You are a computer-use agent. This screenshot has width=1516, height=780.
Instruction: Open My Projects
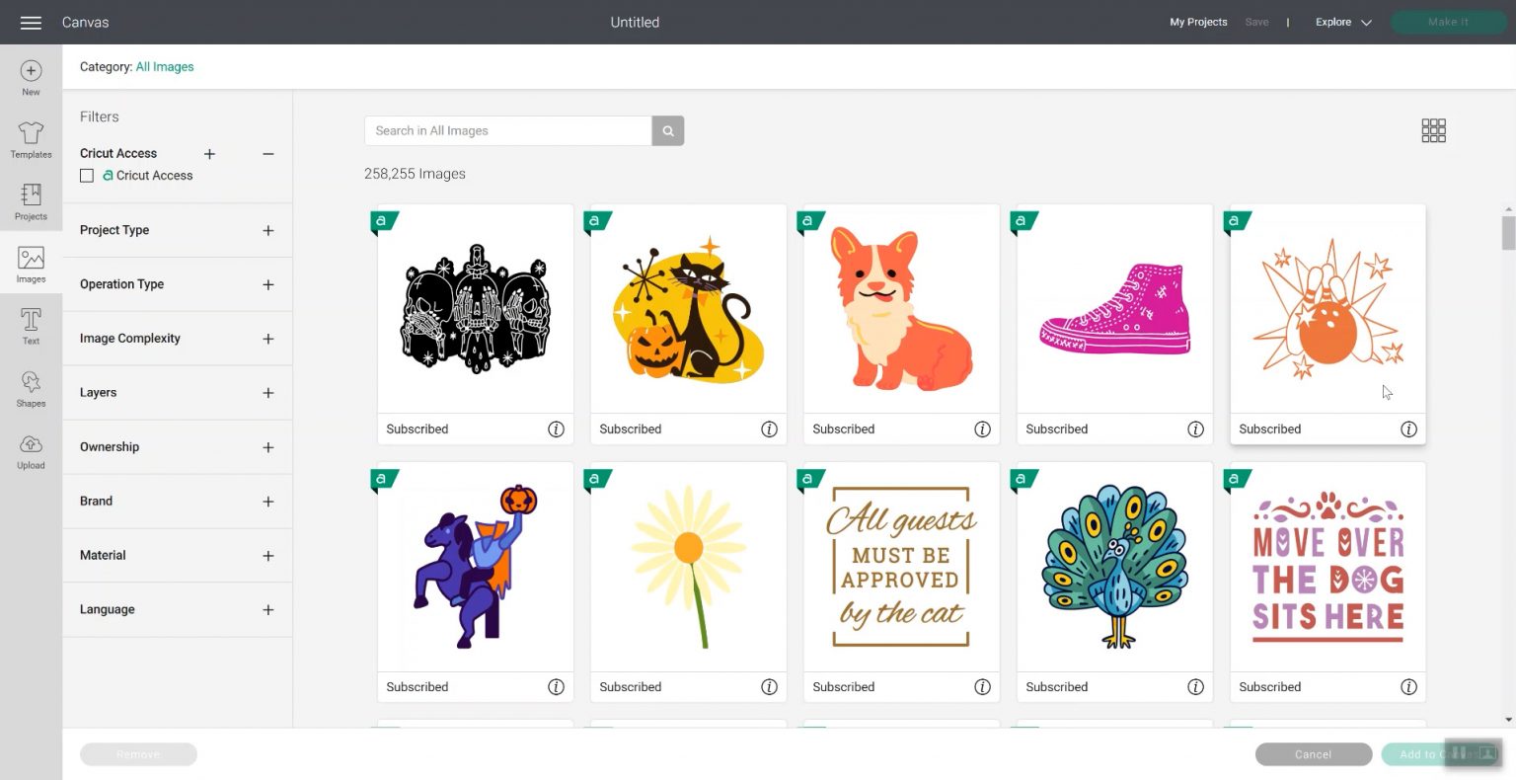coord(1198,22)
